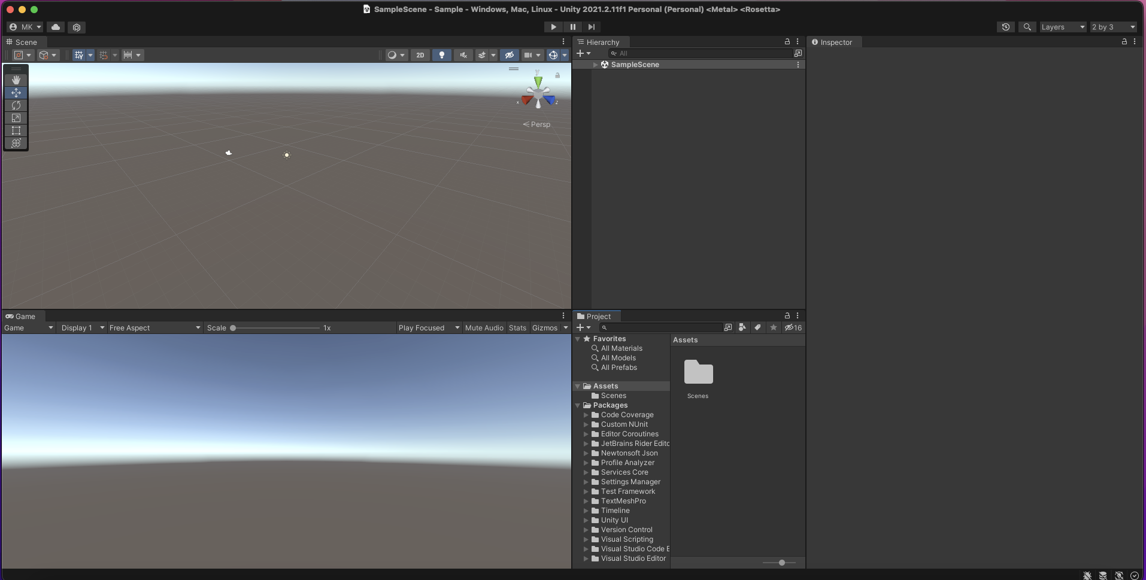The width and height of the screenshot is (1146, 580).
Task: Expand SampleScene in the Hierarchy
Action: pyautogui.click(x=595, y=65)
